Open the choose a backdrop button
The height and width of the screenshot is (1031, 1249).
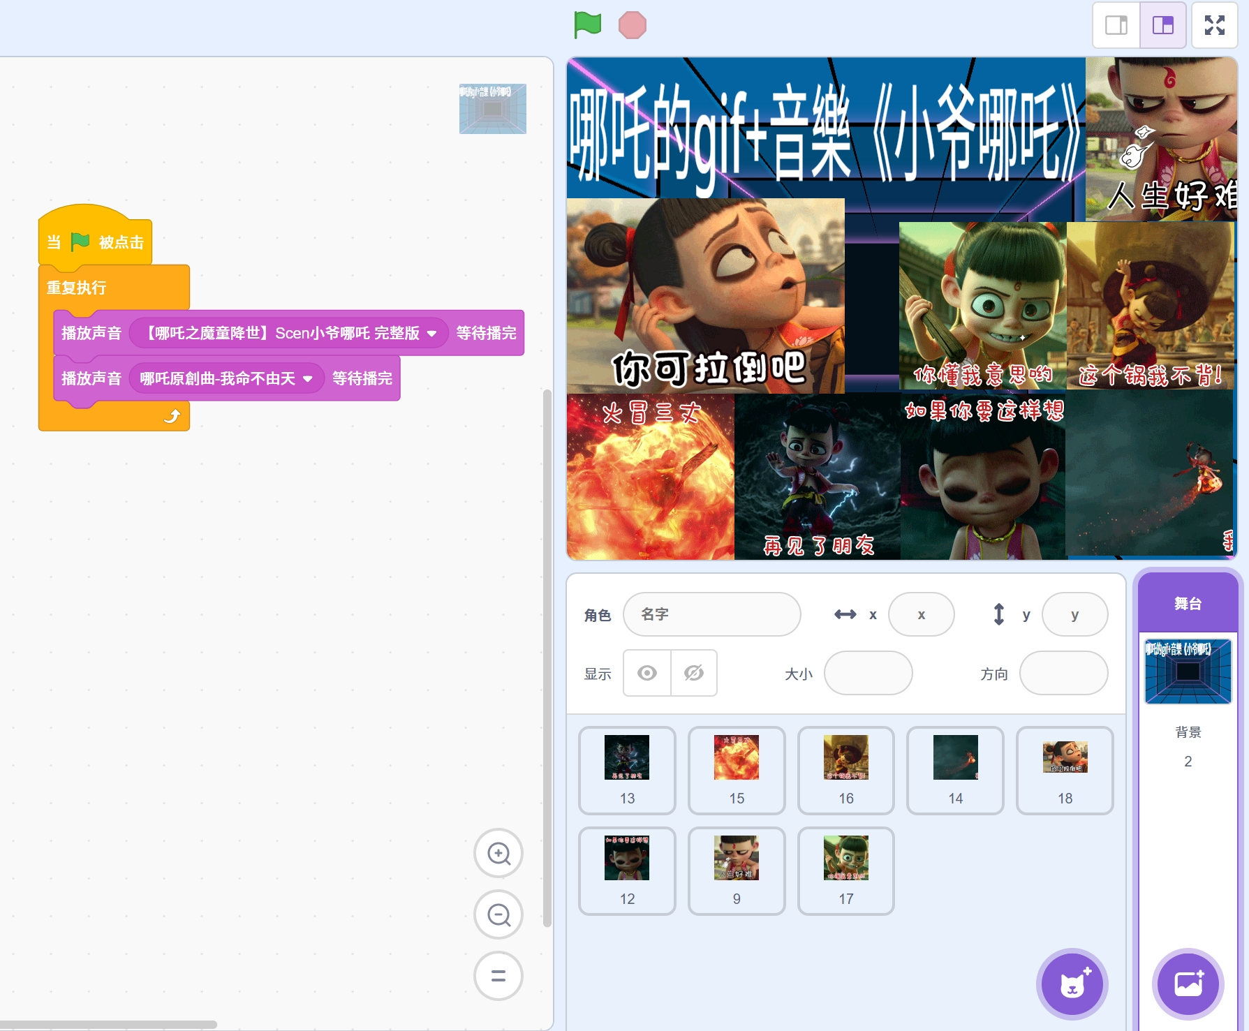coord(1188,984)
